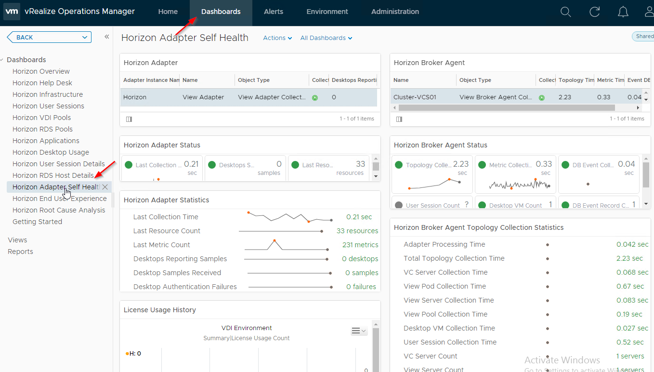Open Horizon End User Experience dashboard

pyautogui.click(x=60, y=199)
